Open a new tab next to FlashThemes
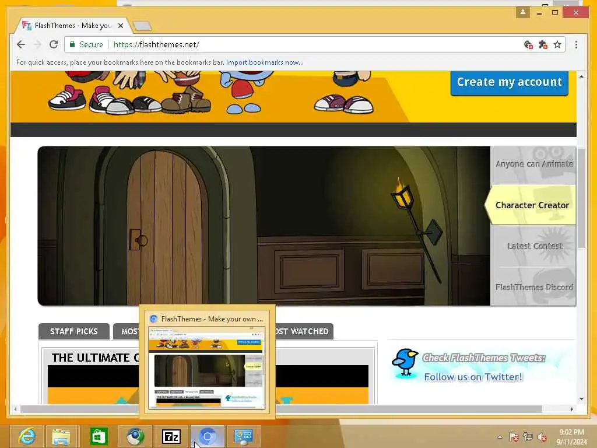Image resolution: width=597 pixels, height=448 pixels. [x=142, y=26]
